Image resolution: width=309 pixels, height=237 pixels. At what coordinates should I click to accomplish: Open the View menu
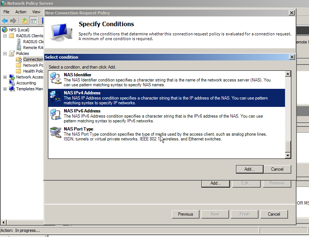[x=36, y=11]
